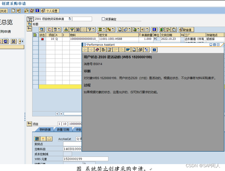
Task: Click the Sort descending icon
Action: click(x=72, y=29)
